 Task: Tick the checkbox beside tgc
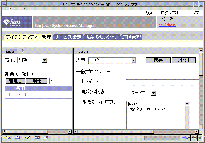(x=11, y=94)
